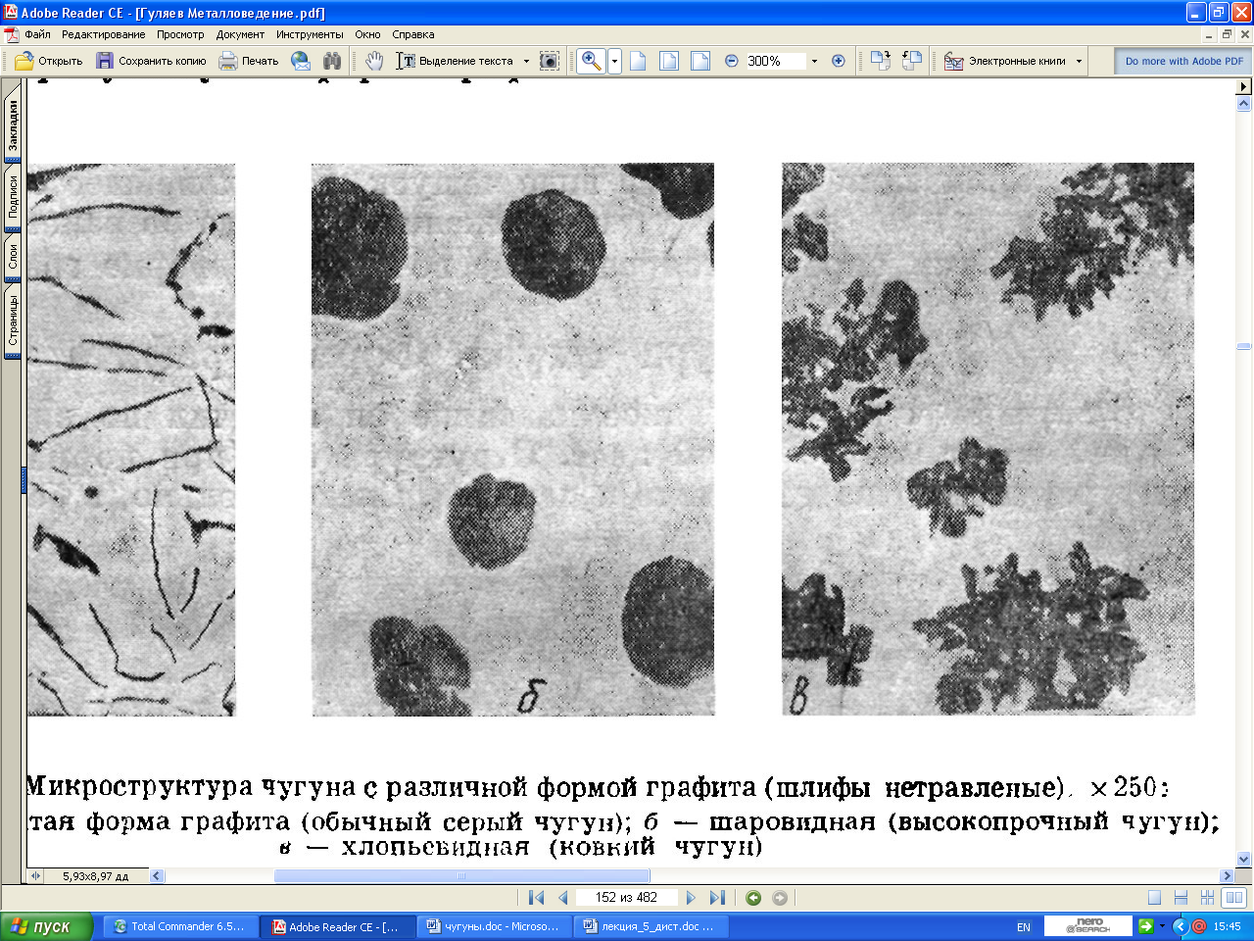Click the horizontal scrollbar left arrow
The width and height of the screenshot is (1254, 941).
pyautogui.click(x=157, y=876)
